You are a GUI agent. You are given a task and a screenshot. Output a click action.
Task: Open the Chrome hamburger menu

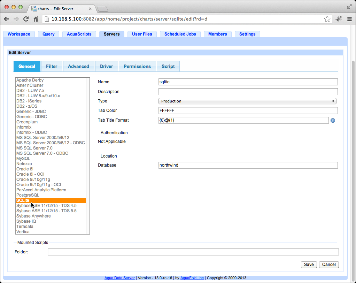point(350,19)
